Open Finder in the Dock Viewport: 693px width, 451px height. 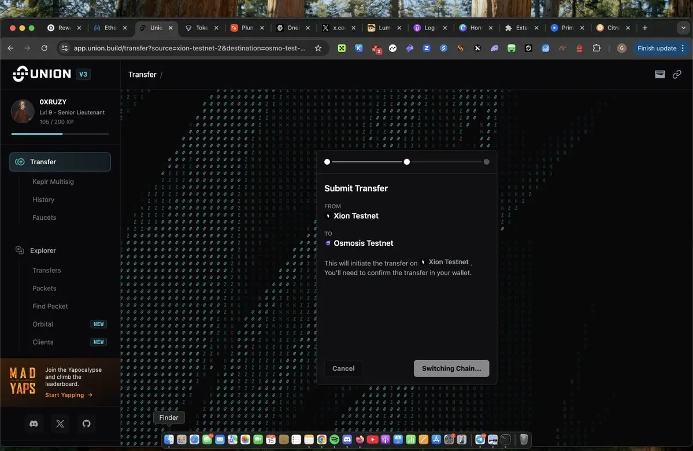(169, 439)
